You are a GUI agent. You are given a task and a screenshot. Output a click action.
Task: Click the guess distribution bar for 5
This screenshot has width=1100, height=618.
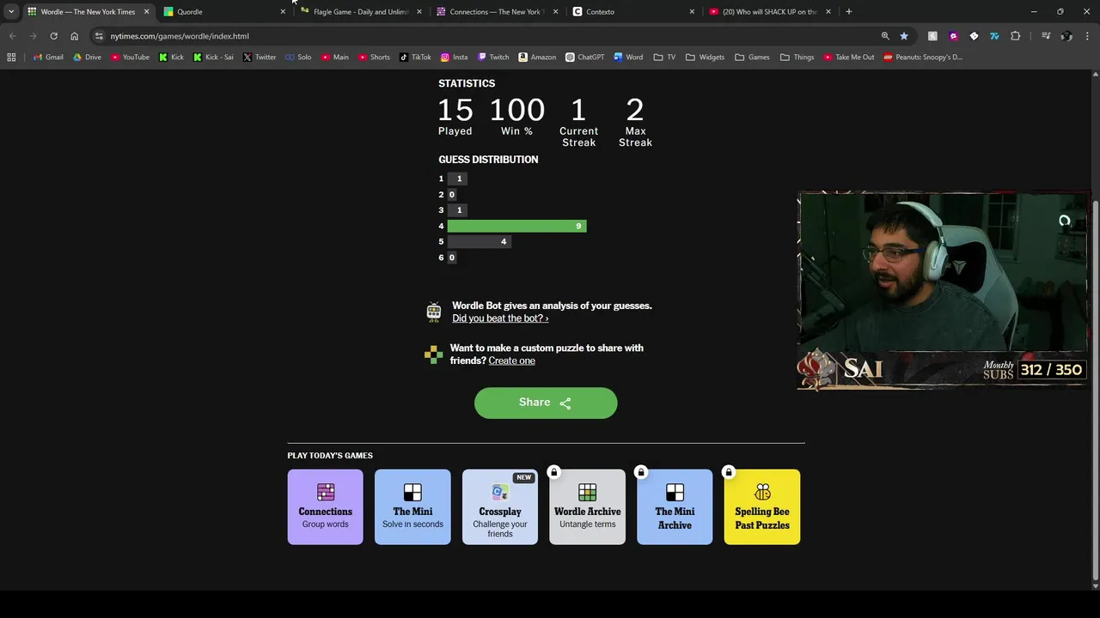pyautogui.click(x=480, y=241)
